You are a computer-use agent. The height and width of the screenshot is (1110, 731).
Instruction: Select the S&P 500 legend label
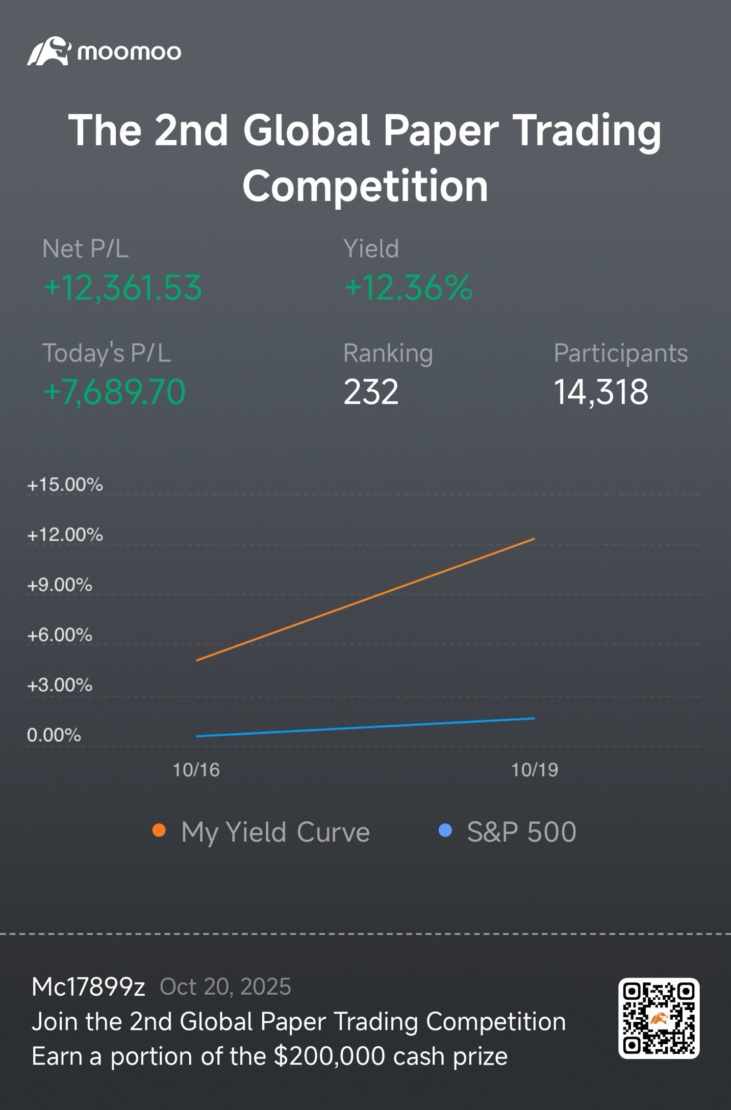click(x=521, y=832)
